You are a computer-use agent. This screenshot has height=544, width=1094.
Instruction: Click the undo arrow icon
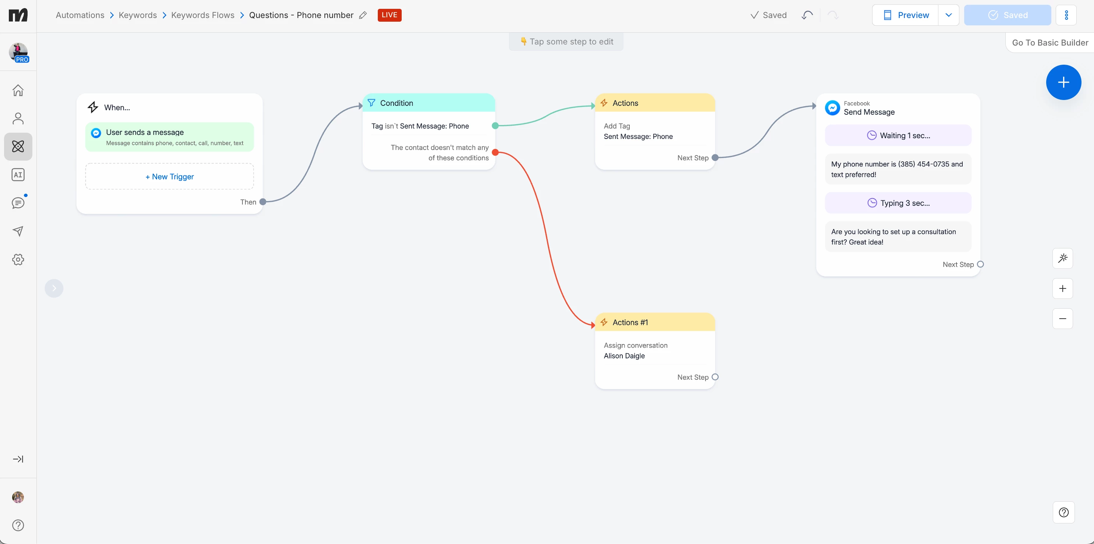tap(807, 15)
